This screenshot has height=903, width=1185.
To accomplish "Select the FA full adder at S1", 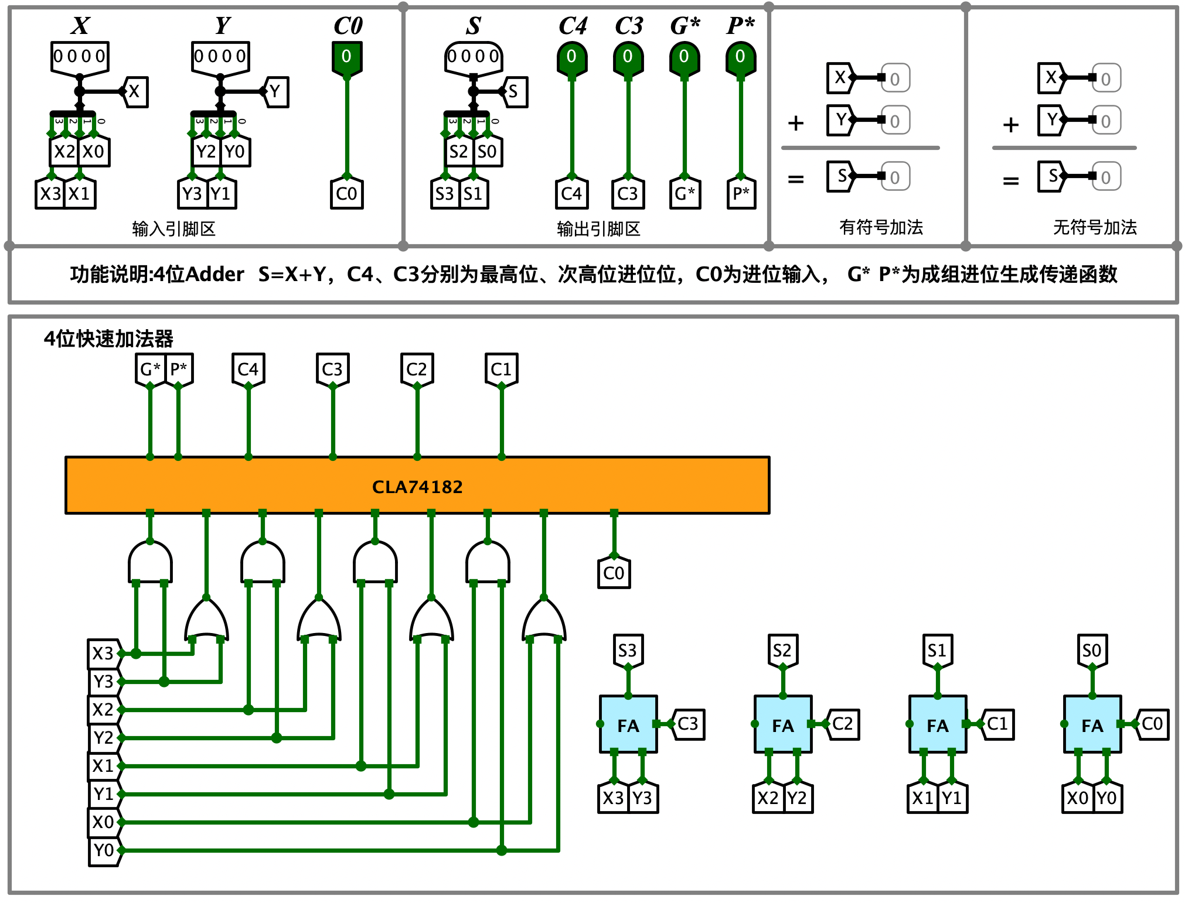I will [x=932, y=750].
